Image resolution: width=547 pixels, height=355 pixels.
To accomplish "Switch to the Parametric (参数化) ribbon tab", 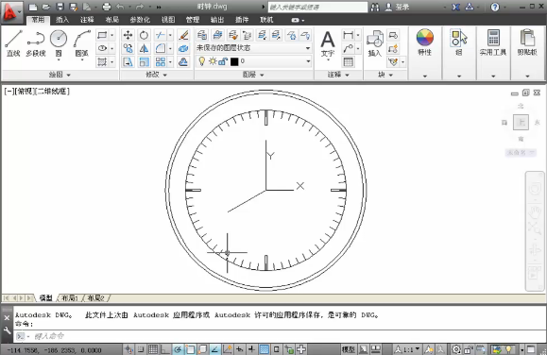I will pos(140,20).
